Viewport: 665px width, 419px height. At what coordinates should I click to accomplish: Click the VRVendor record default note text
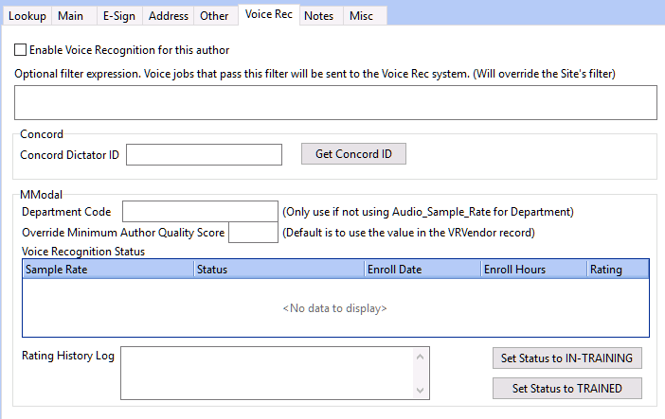point(409,233)
